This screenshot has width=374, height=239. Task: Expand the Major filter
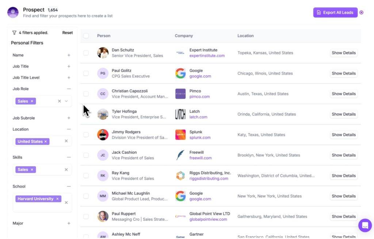tap(69, 223)
